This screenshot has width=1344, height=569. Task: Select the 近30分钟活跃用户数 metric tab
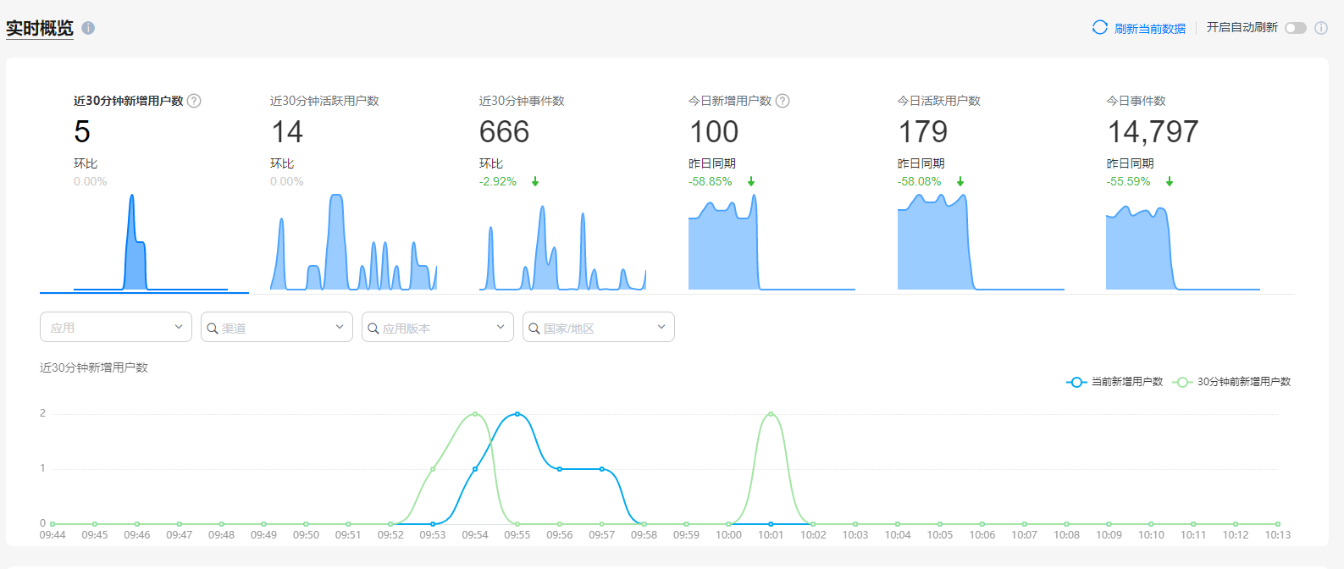coord(324,101)
